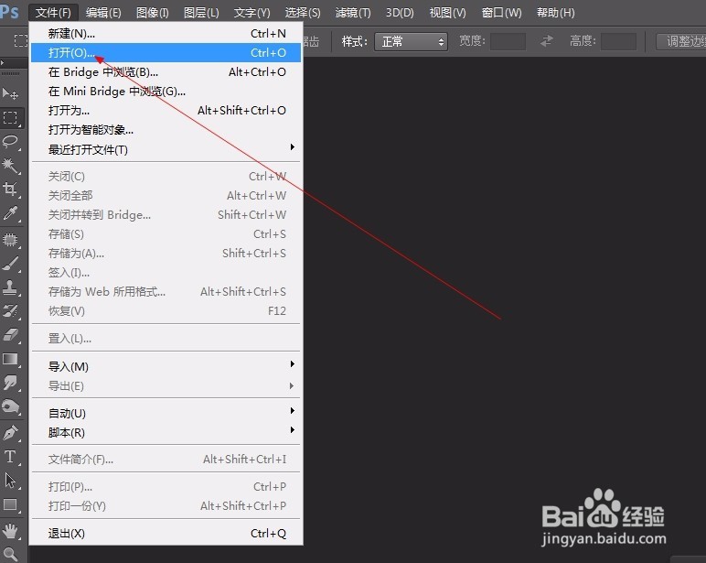The height and width of the screenshot is (563, 706).
Task: Open the 图层(L) menu
Action: (x=201, y=13)
